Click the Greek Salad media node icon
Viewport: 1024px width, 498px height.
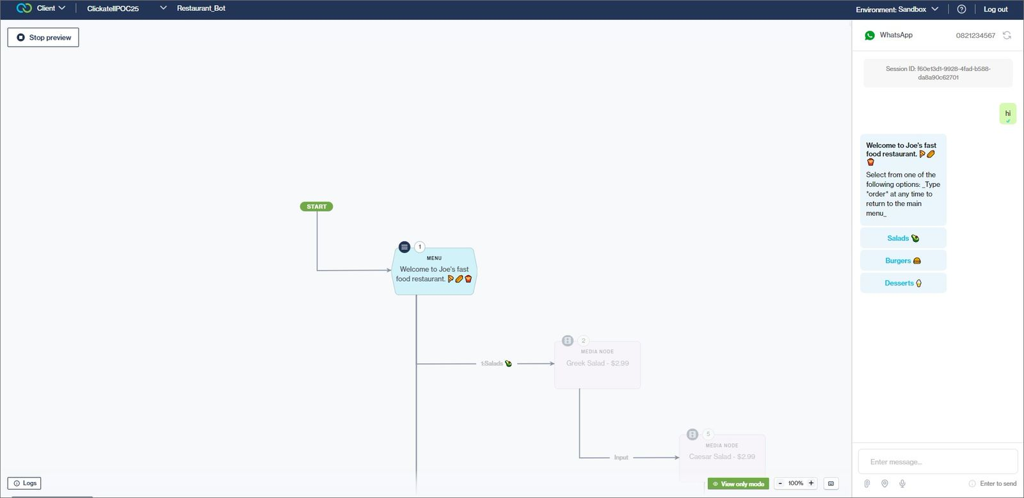pyautogui.click(x=567, y=341)
